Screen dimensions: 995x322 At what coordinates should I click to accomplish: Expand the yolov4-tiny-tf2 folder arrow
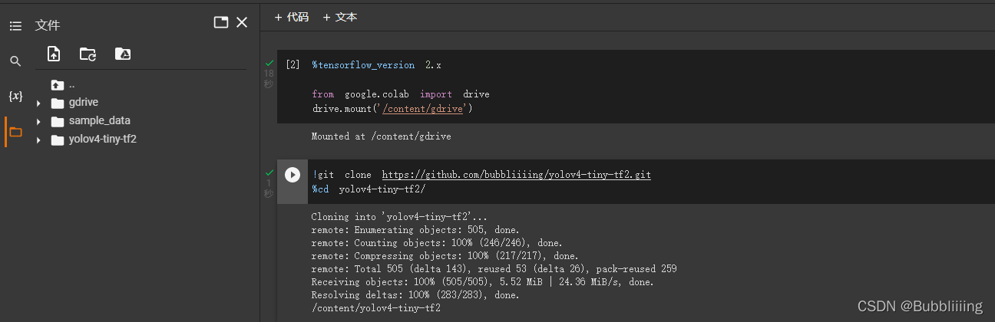(x=38, y=140)
